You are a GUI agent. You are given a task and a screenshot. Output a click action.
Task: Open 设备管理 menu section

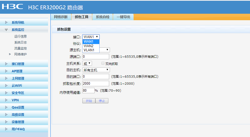(x=24, y=122)
